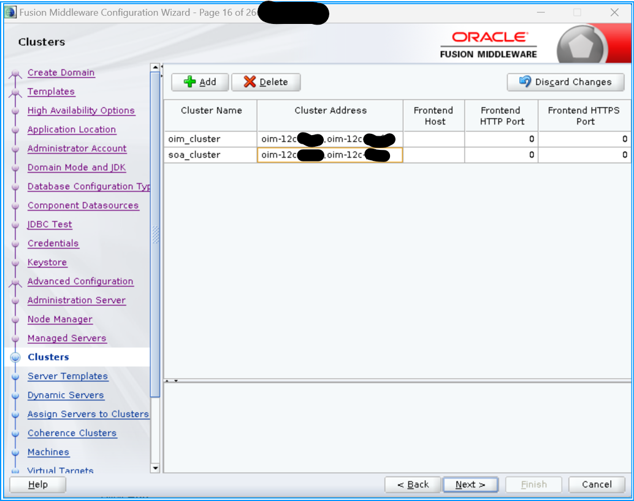The image size is (634, 501).
Task: Edit soa_cluster Frontend HTTP Port value
Action: [502, 155]
